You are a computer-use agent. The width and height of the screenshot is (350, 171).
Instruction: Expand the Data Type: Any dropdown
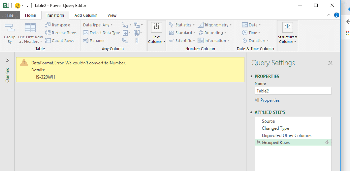(98, 25)
